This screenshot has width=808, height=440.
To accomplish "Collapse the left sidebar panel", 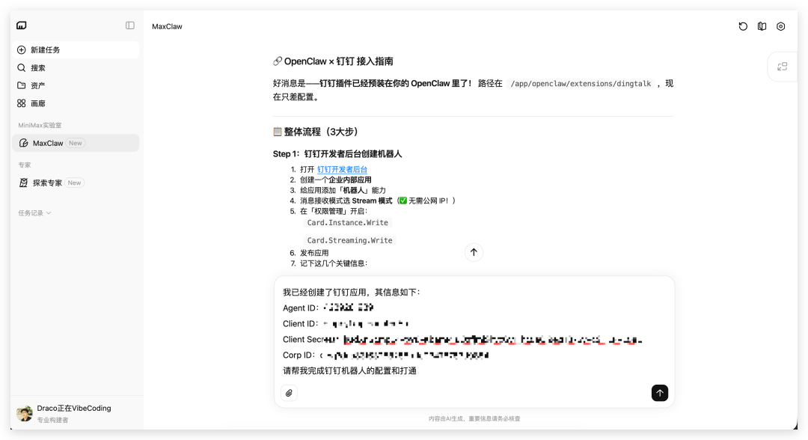I will point(130,25).
